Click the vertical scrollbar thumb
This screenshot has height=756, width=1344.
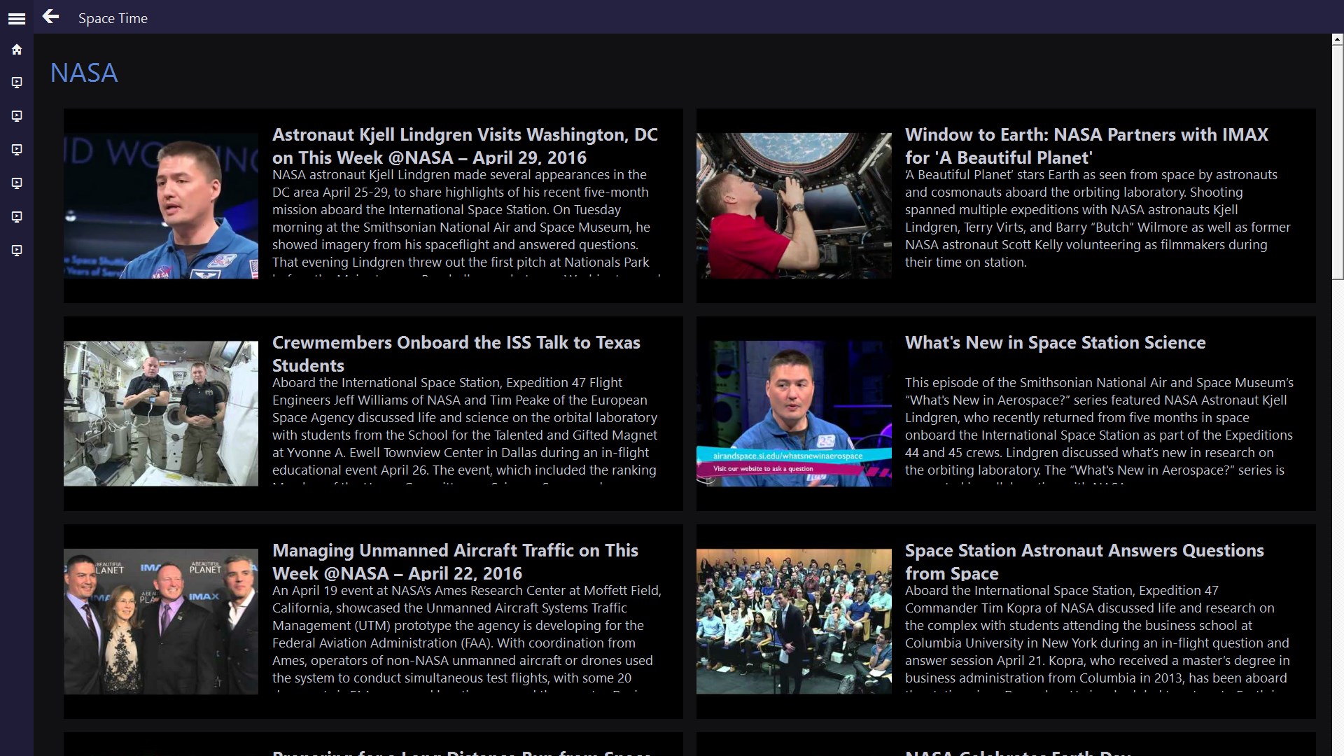(x=1337, y=161)
